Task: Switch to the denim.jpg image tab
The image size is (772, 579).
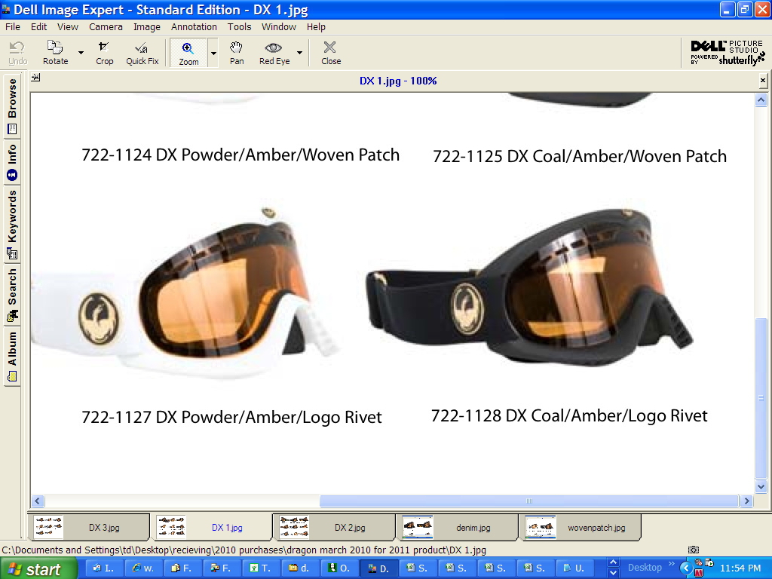Action: coord(457,527)
